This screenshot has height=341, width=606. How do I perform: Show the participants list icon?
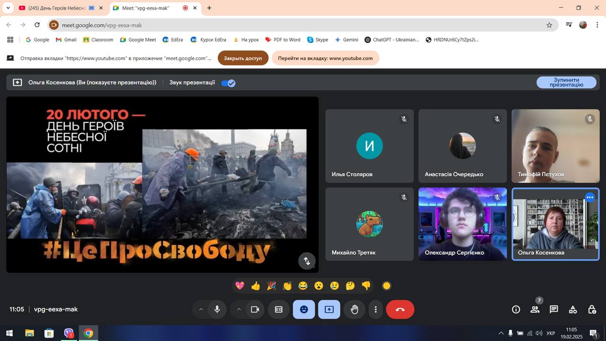pyautogui.click(x=535, y=309)
